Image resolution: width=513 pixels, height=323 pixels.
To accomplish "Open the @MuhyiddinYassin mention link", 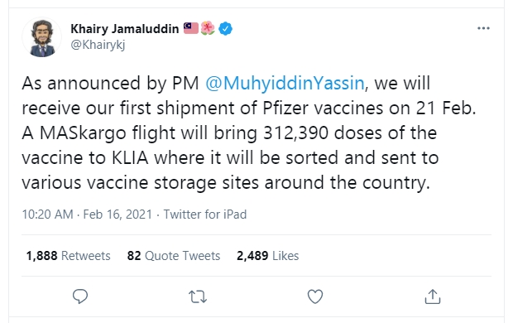I will 285,83.
